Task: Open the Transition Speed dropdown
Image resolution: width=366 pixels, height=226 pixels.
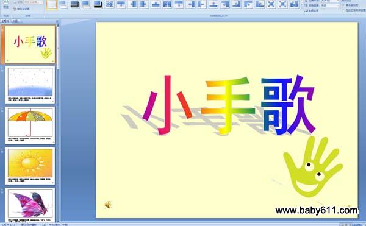Action: pyautogui.click(x=329, y=5)
